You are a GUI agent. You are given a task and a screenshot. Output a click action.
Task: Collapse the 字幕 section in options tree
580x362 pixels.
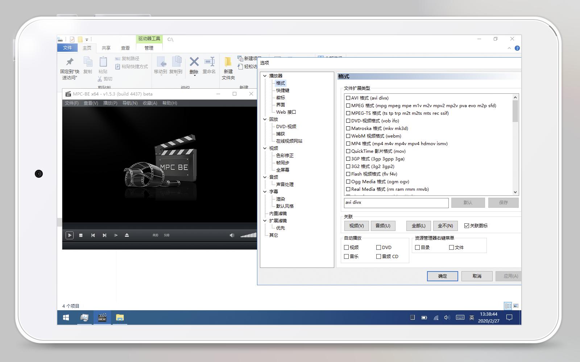pos(265,191)
